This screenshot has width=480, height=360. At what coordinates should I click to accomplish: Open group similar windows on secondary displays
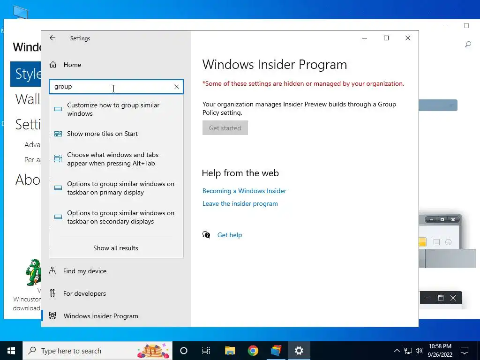(x=116, y=217)
